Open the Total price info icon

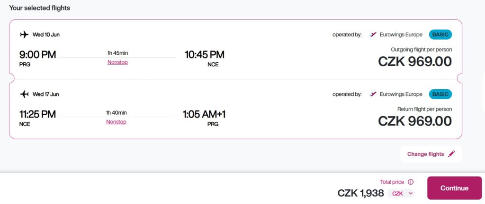tap(411, 182)
